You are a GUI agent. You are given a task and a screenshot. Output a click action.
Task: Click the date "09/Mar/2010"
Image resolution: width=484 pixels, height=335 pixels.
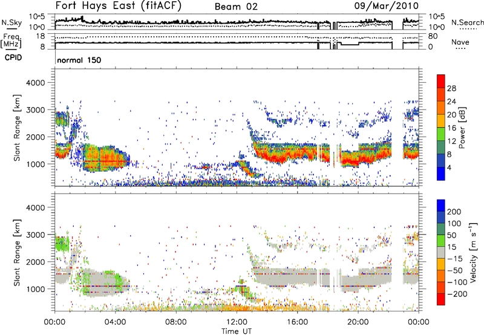click(x=387, y=6)
